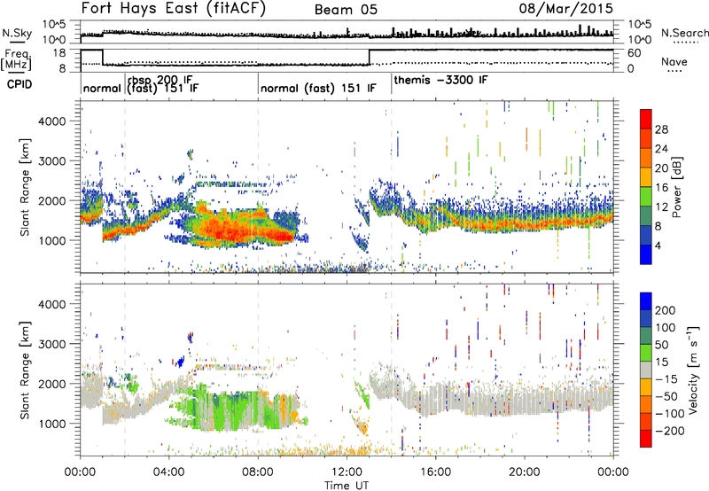Viewport: 709px width, 491px height.
Task: Click the 'Fort Hays East (fitACF)' title
Action: 174,9
